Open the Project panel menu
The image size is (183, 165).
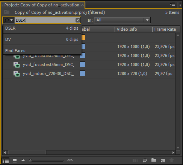172,4
